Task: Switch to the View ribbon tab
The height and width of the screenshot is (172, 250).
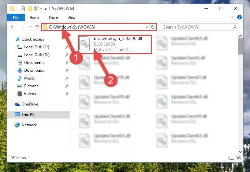Action: [x=72, y=18]
